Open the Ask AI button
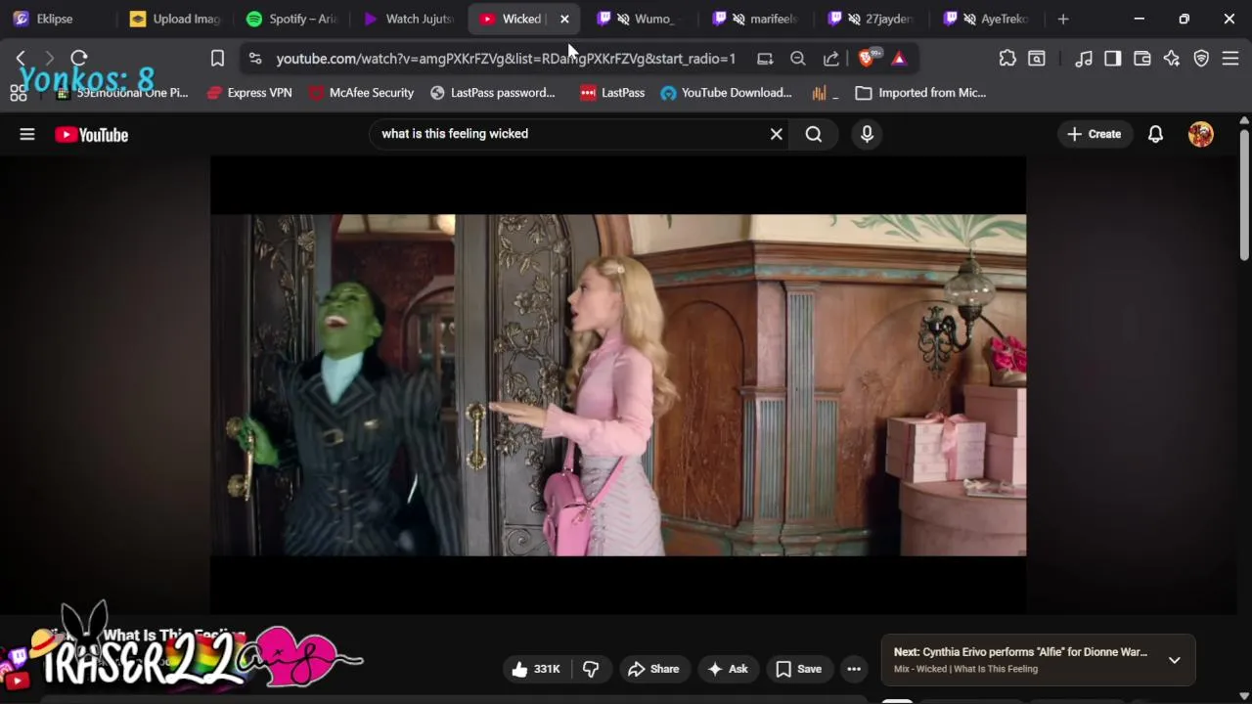1252x704 pixels. pyautogui.click(x=728, y=669)
